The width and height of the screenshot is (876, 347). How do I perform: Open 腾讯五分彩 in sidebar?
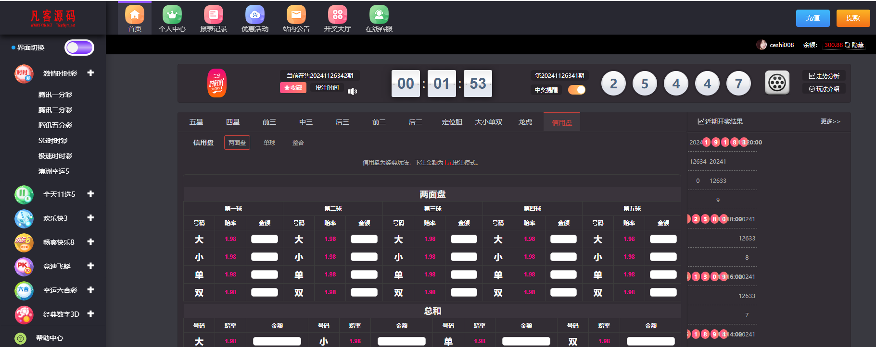point(55,125)
